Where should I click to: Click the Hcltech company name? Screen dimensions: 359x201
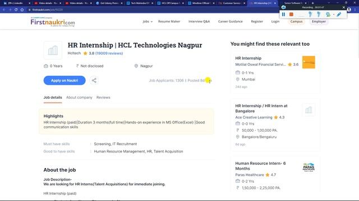point(74,53)
